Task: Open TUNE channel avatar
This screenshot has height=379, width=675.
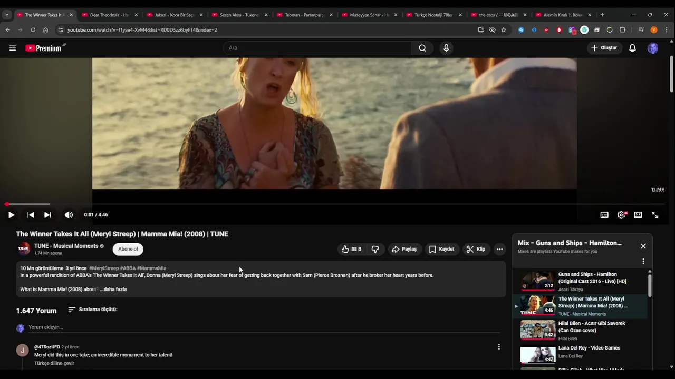Action: point(24,249)
